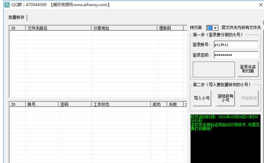Click into the 登录密码 password field
The image size is (264, 163).
tap(236, 55)
